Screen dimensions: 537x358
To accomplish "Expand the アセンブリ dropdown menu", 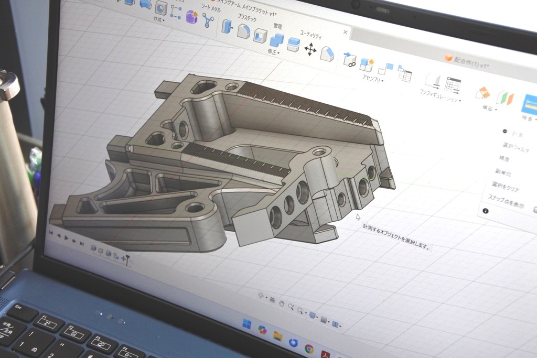I will pyautogui.click(x=373, y=79).
